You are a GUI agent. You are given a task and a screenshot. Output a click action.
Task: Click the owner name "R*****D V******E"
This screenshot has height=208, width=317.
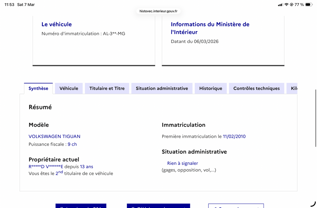(46, 167)
